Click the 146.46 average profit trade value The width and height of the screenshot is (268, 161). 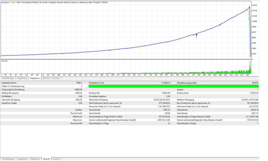coord(167,113)
